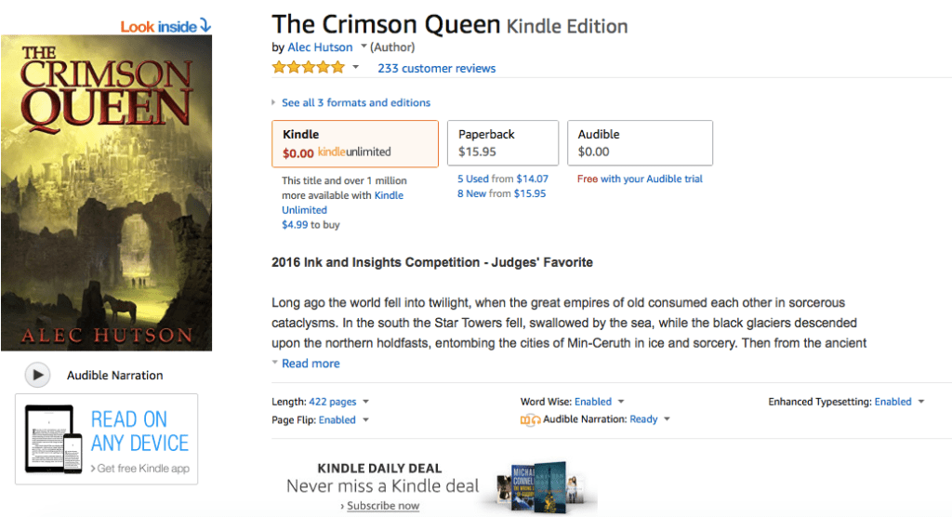Select the Audible format option
Screen dimensions: 952x517
coord(640,143)
